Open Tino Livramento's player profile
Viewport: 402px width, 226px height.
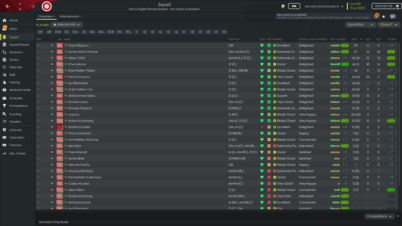pos(80,133)
